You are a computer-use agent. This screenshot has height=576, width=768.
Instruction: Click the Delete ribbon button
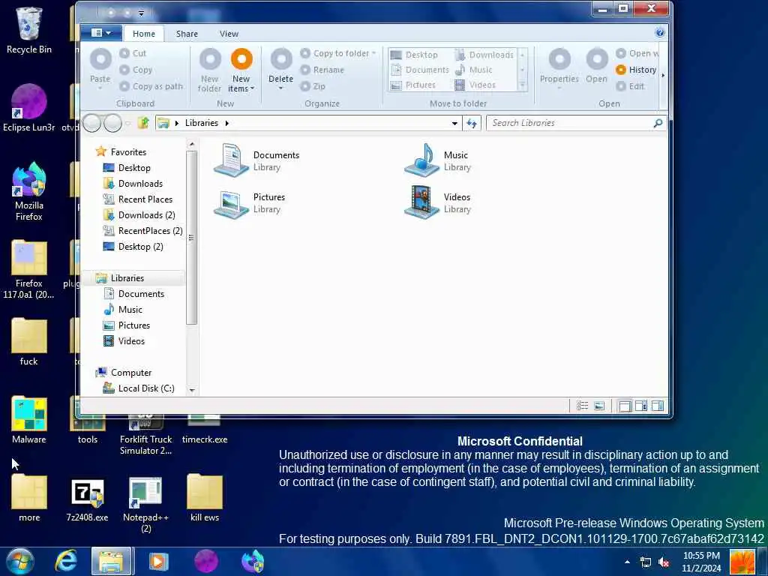pyautogui.click(x=281, y=69)
